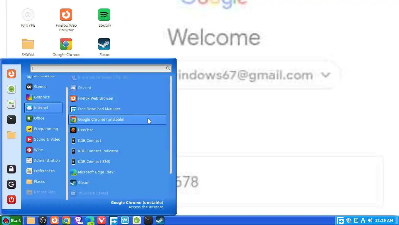
Task: Launch Google Chrome (unstable) entry
Action: pos(117,120)
